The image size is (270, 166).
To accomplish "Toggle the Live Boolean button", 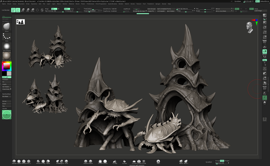I will pos(6,10).
